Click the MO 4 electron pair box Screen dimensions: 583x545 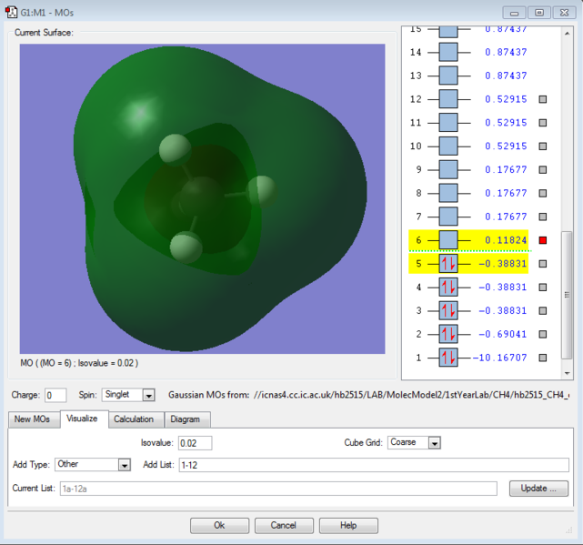point(448,288)
